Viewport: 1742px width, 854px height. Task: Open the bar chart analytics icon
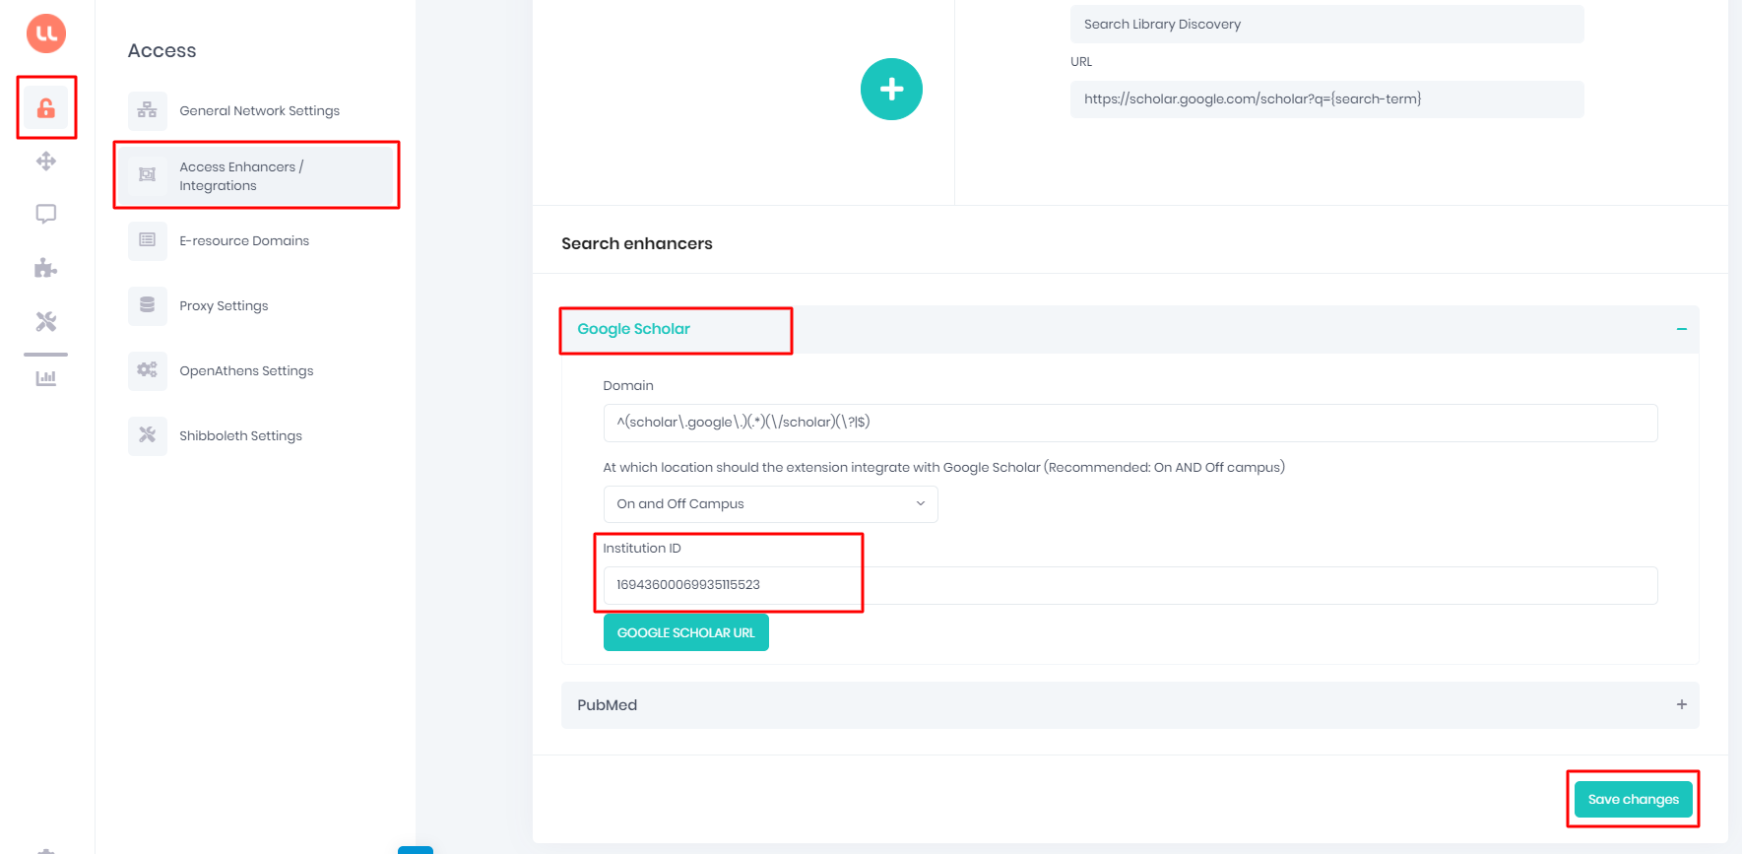(46, 378)
